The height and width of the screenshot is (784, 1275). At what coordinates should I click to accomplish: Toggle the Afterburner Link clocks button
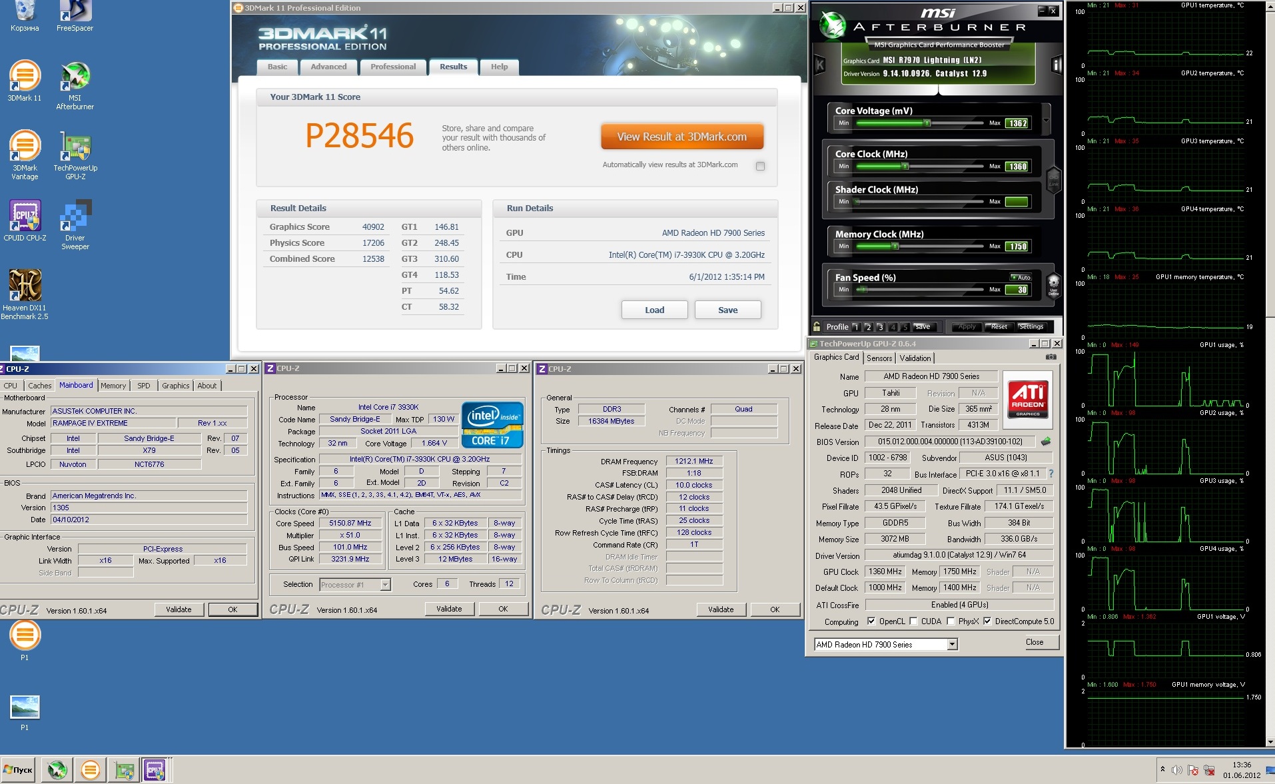1053,180
